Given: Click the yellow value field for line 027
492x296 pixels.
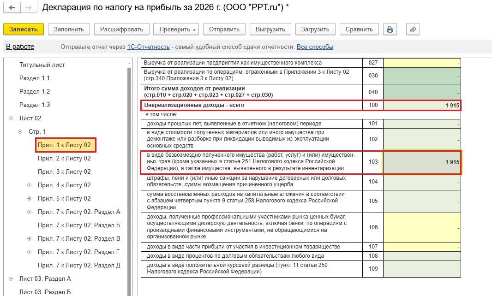Looking at the screenshot, I should point(422,63).
